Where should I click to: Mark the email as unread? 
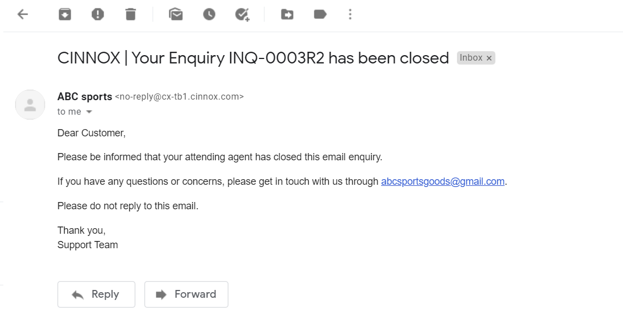click(x=176, y=14)
